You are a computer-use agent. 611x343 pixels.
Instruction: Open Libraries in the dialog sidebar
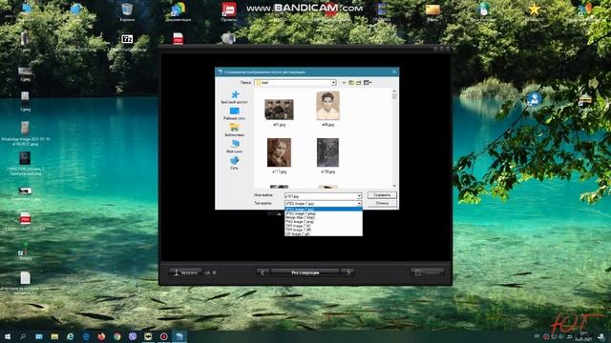234,130
